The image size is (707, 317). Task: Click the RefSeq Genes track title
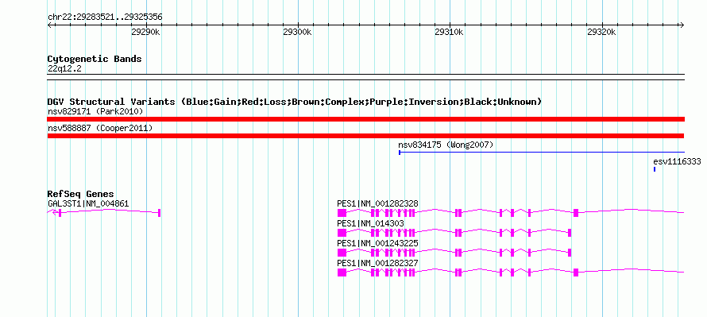[x=80, y=194]
